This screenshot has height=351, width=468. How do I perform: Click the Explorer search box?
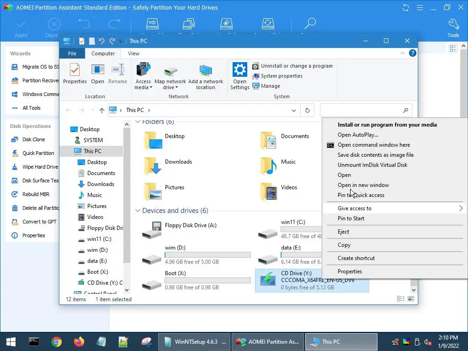(366, 111)
